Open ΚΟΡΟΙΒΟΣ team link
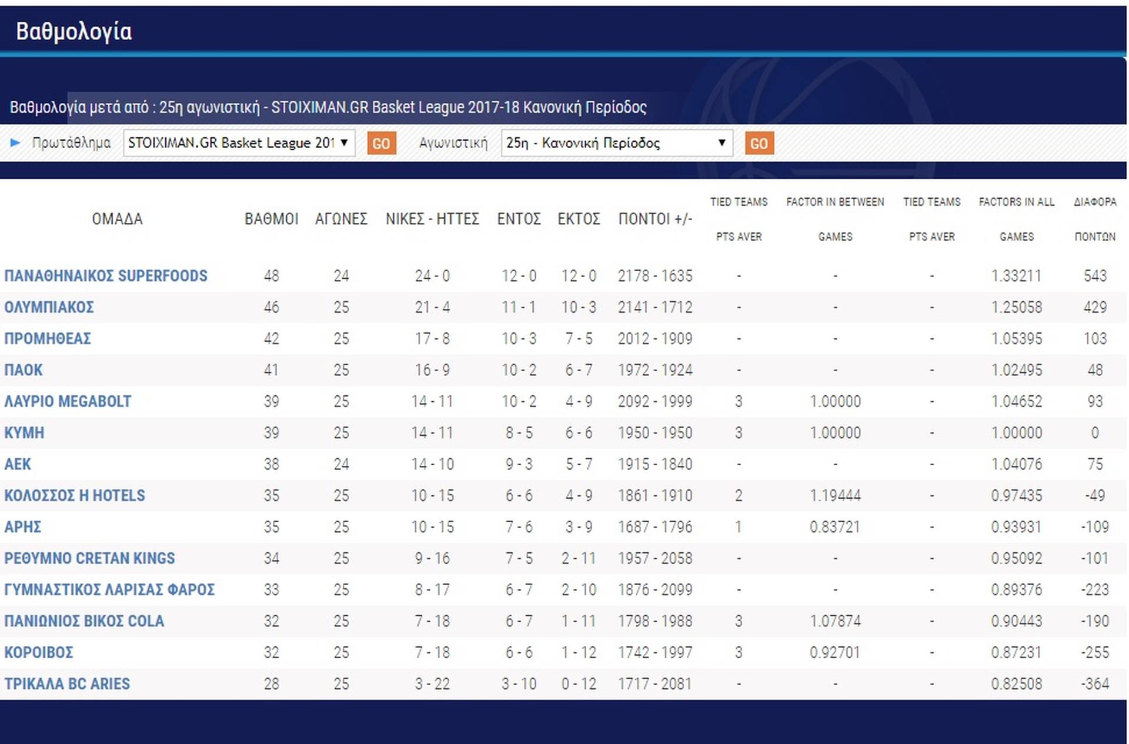Image resolution: width=1129 pixels, height=744 pixels. [39, 652]
